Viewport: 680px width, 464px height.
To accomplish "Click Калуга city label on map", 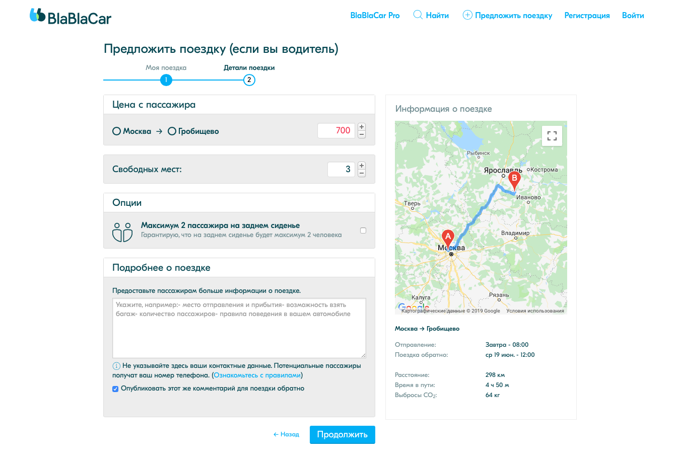I will [421, 297].
